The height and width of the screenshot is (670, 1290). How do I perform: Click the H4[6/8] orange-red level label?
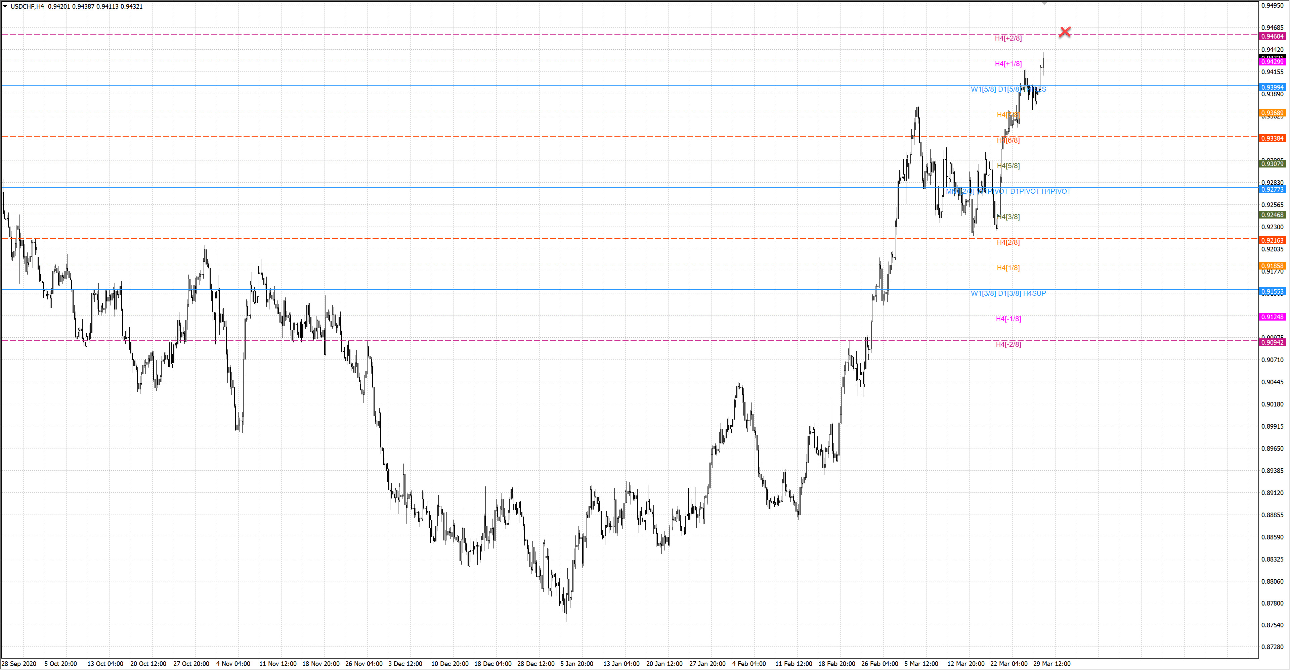tap(1008, 140)
